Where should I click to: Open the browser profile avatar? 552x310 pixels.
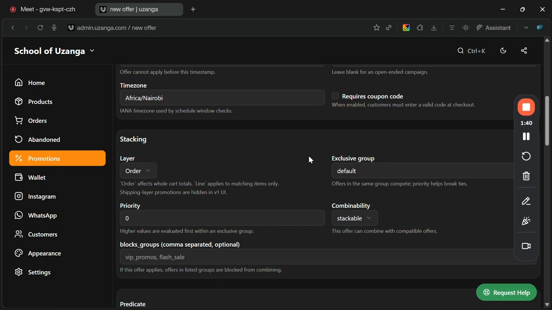coord(540,28)
